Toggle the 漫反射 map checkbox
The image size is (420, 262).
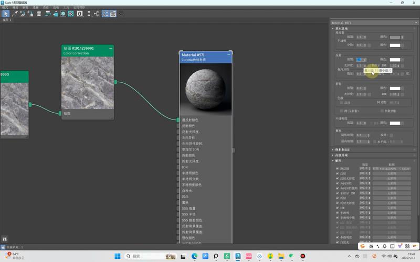pyautogui.click(x=338, y=168)
